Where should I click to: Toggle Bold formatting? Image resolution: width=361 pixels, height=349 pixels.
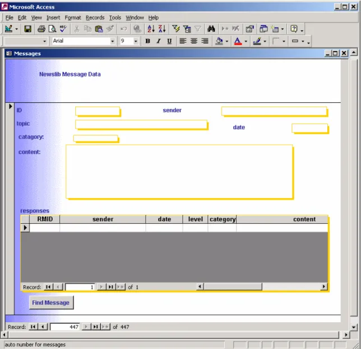147,41
